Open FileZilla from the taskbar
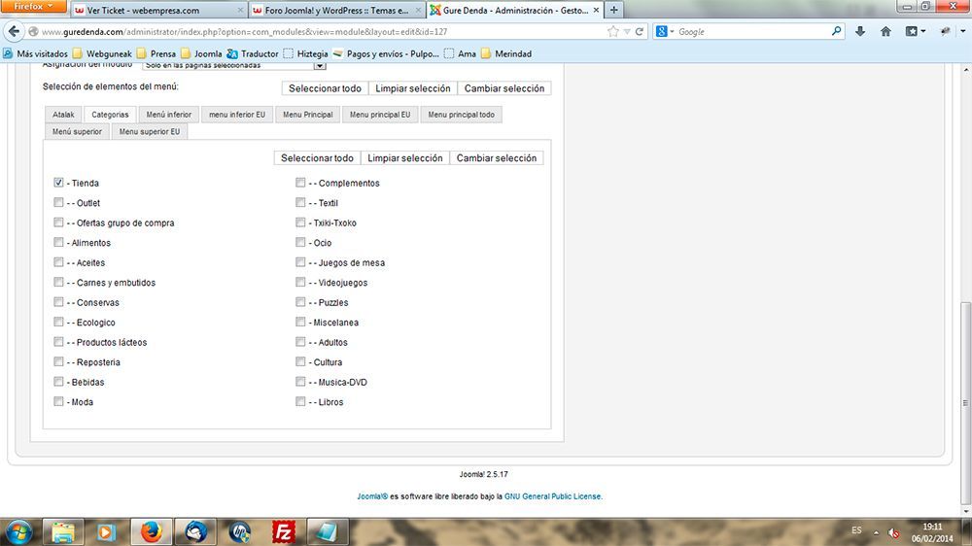972x546 pixels. pos(283,532)
